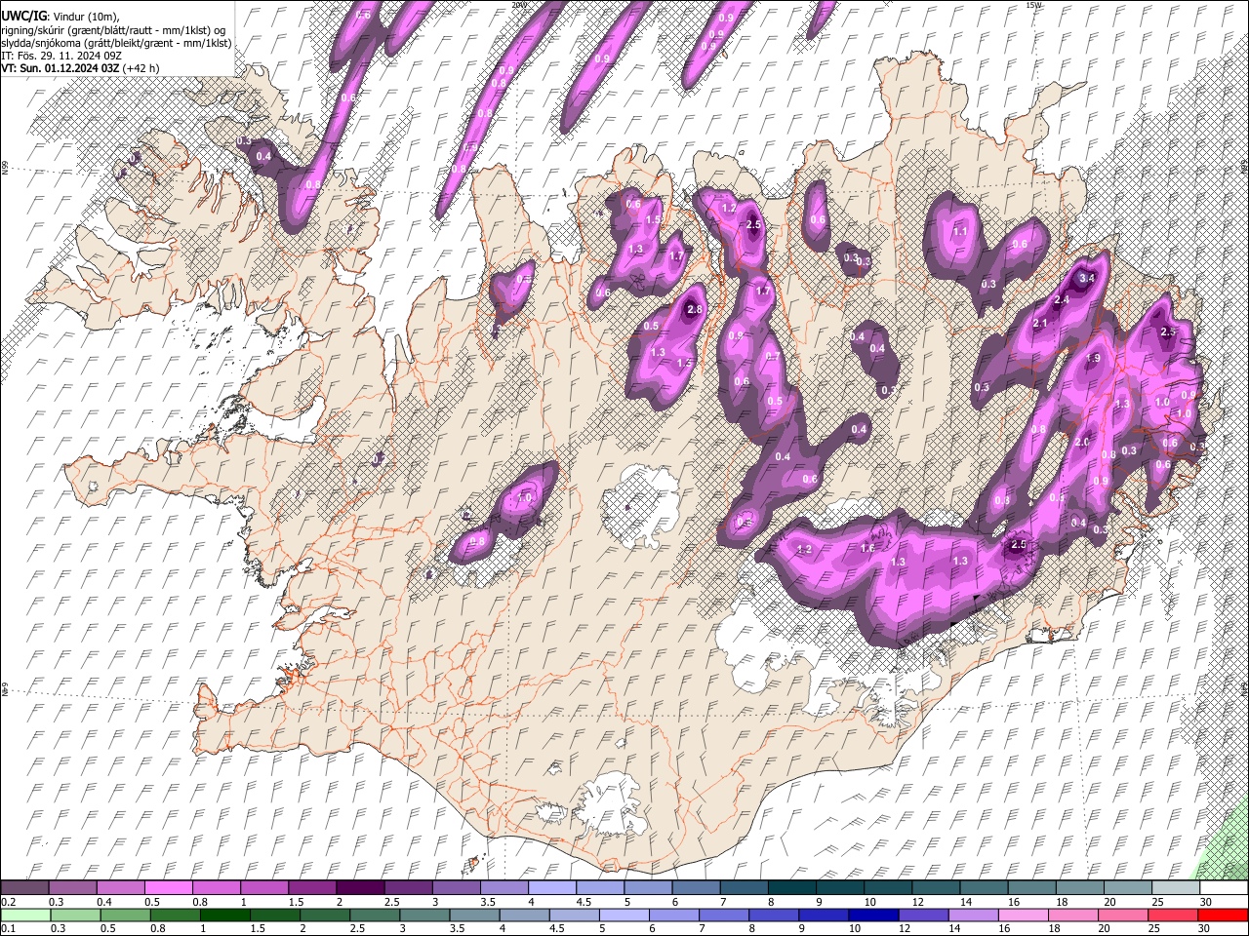Viewport: 1249px width, 936px height.
Task: Click the '0.2' label on the snow scale
Action: click(9, 902)
